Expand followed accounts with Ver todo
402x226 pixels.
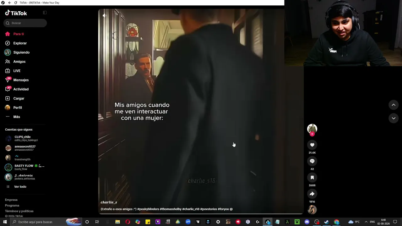click(17, 187)
